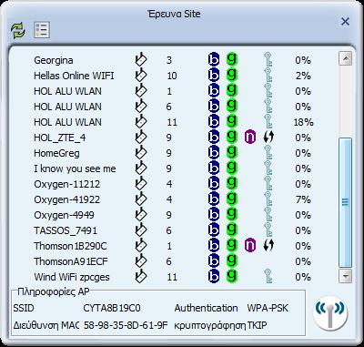Click the green g icon for HomeGreg

232,153
